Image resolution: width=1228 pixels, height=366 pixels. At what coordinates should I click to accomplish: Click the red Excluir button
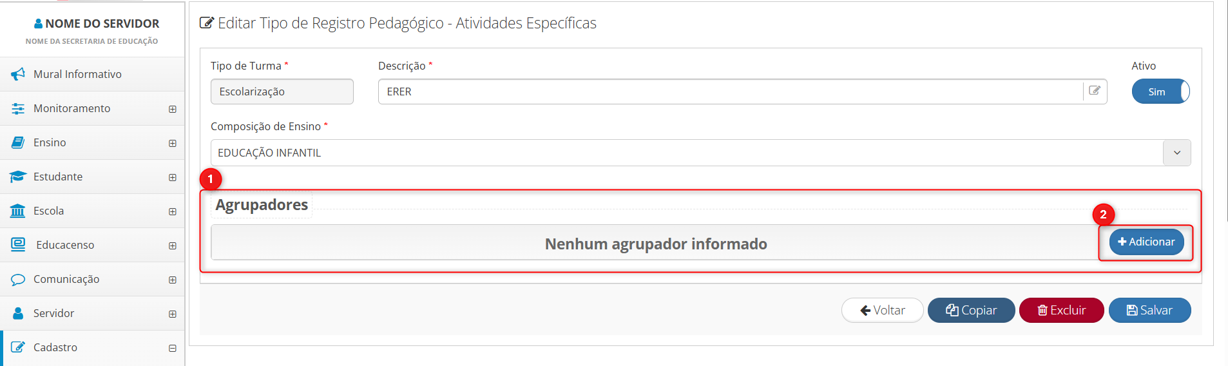coord(1061,310)
